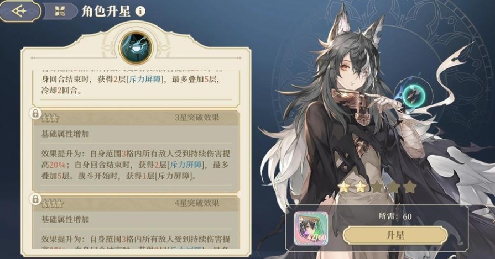Click the lock icon on 4星突破效果
The height and width of the screenshot is (259, 495).
(35, 199)
